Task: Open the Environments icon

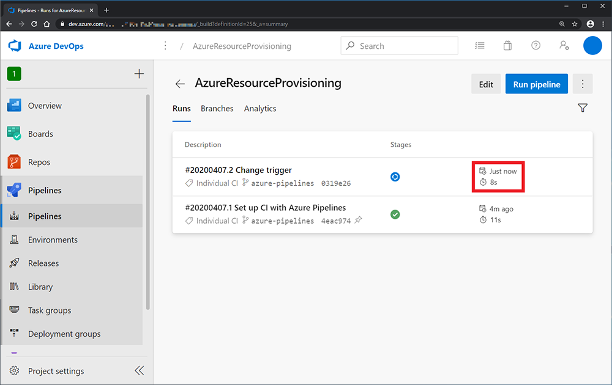Action: pos(14,240)
